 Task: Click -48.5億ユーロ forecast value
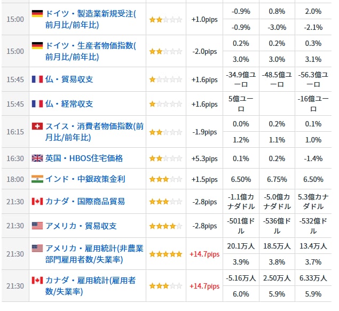click(277, 79)
